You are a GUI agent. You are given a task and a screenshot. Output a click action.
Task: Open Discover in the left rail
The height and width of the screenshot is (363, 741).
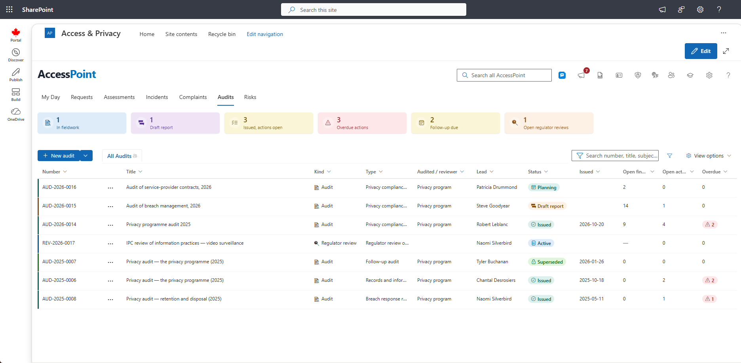16,55
